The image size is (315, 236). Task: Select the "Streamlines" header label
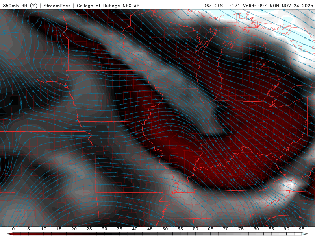point(57,6)
